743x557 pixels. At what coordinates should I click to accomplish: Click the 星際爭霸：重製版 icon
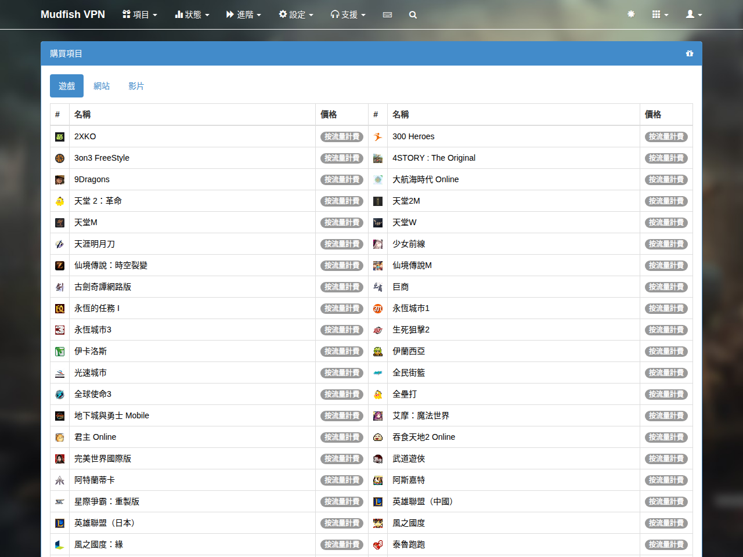pyautogui.click(x=60, y=502)
